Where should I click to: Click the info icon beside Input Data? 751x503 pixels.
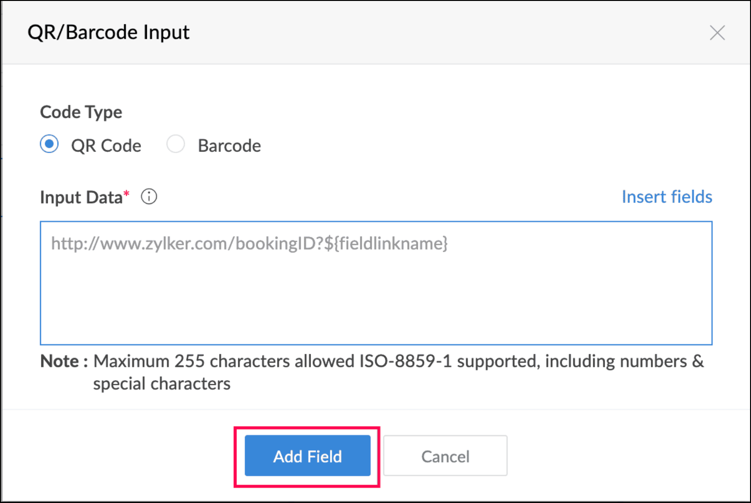[x=149, y=196]
